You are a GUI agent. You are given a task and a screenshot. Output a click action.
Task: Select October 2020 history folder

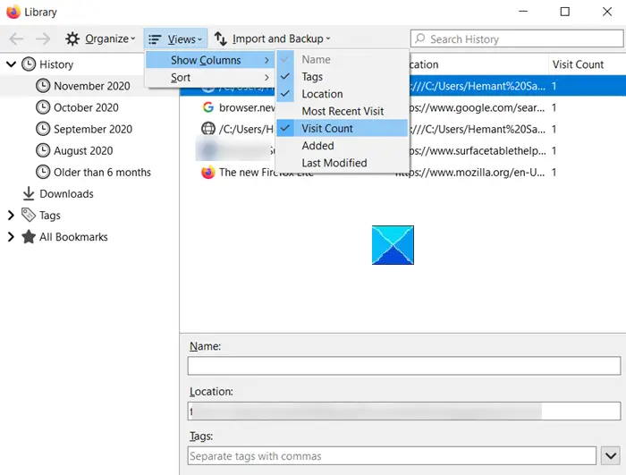click(x=86, y=107)
